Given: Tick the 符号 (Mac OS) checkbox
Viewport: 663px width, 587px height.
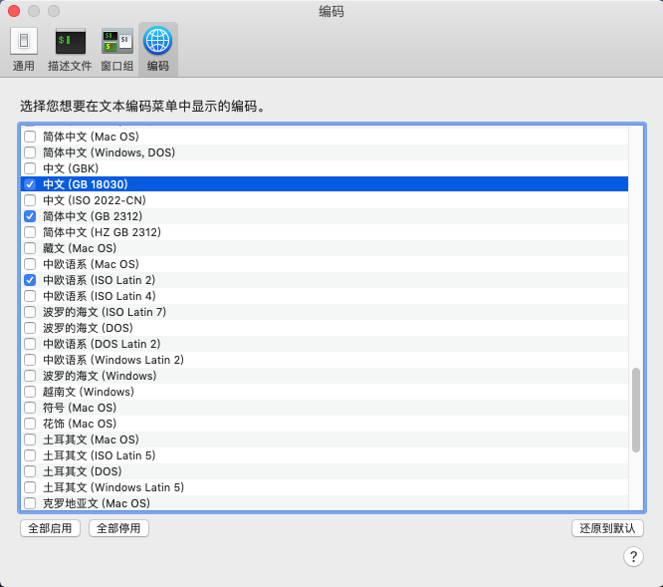Looking at the screenshot, I should click(x=30, y=408).
